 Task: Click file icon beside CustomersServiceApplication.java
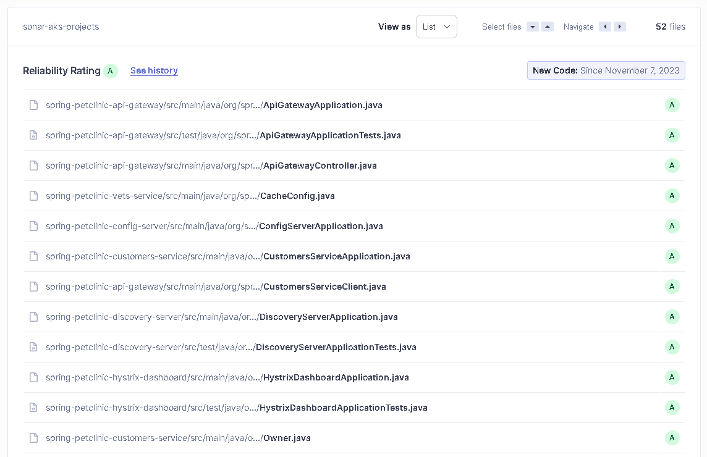33,256
